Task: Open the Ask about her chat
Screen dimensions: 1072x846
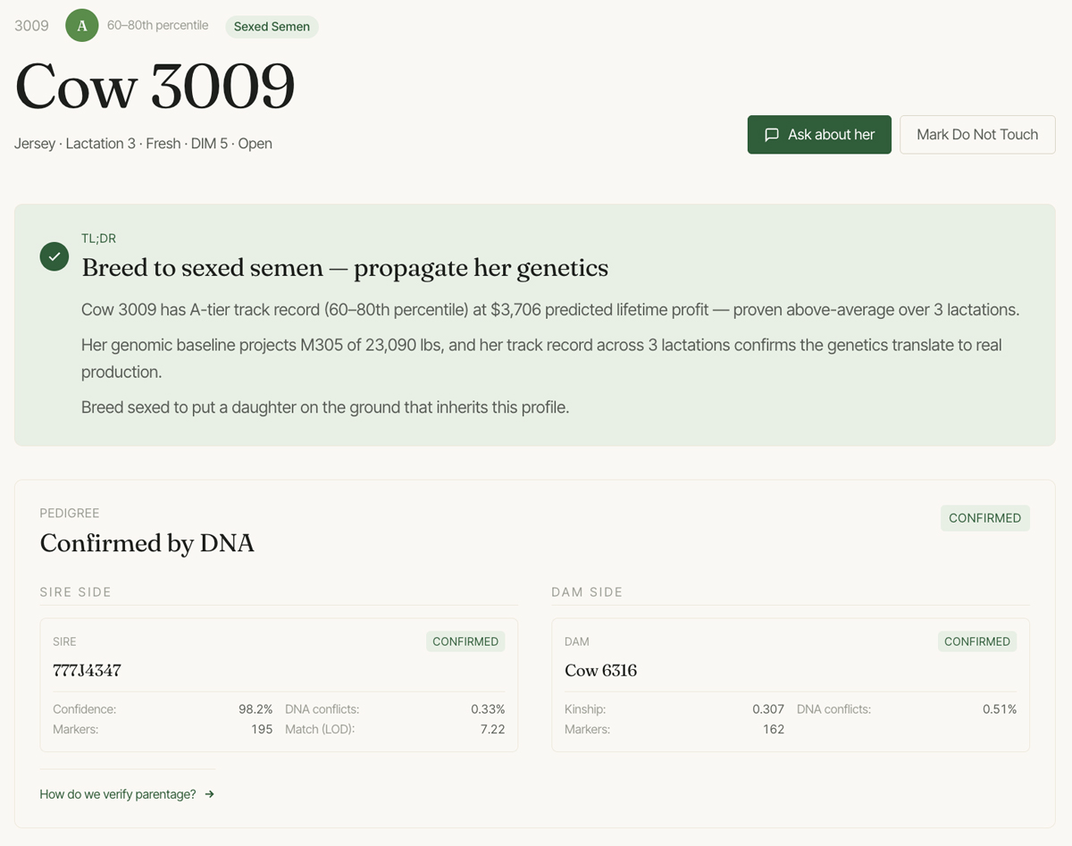Action: [x=819, y=135]
